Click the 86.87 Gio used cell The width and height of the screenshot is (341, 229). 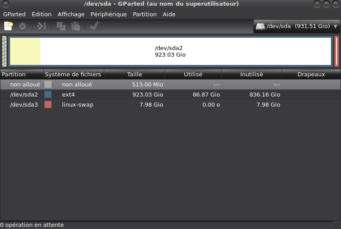point(206,95)
